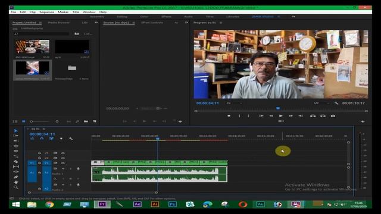Step back one frame in Program monitor
This screenshot has width=381, height=214.
271,116
